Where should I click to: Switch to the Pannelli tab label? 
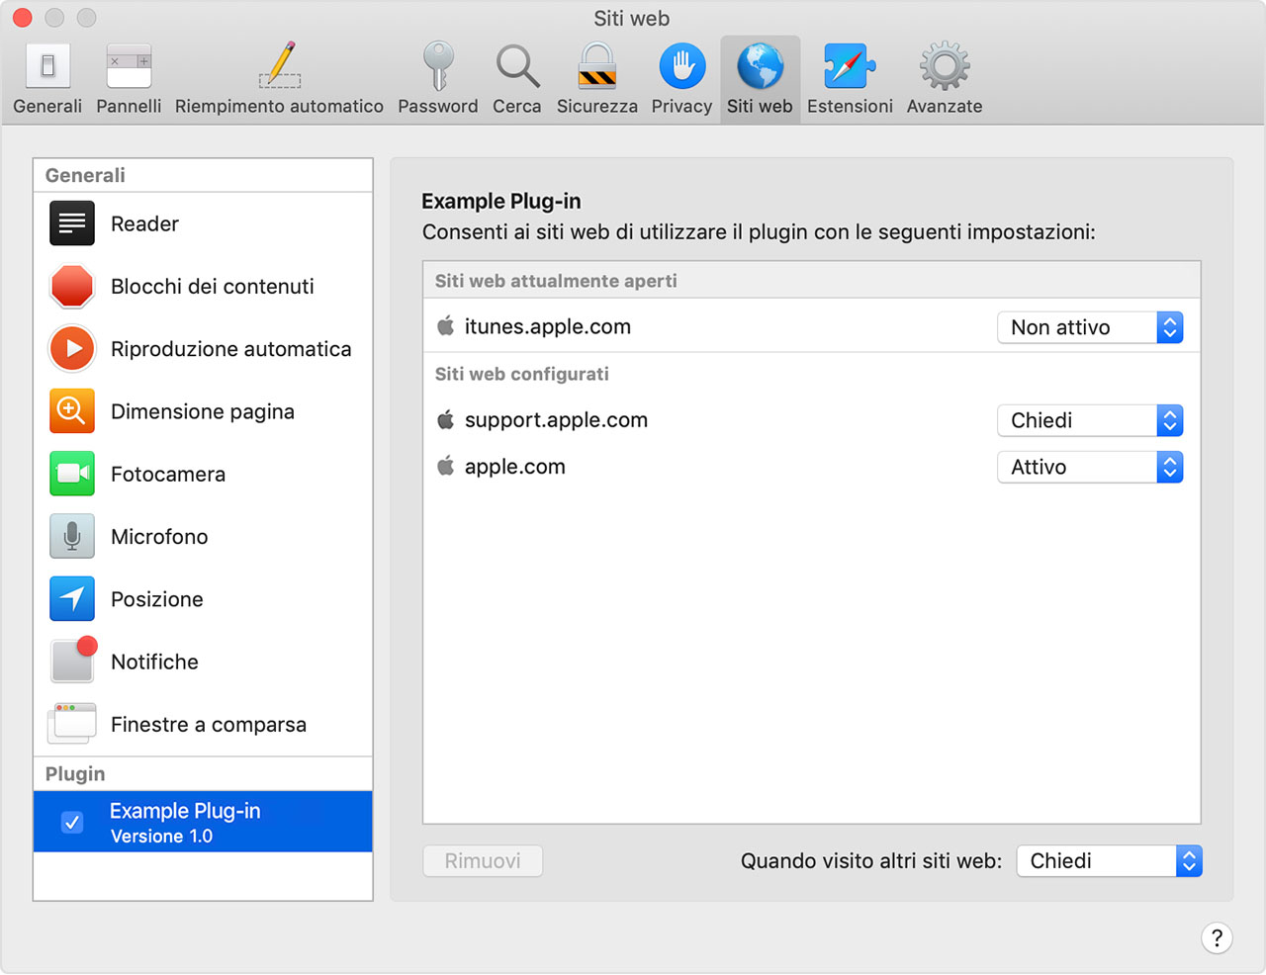[129, 106]
